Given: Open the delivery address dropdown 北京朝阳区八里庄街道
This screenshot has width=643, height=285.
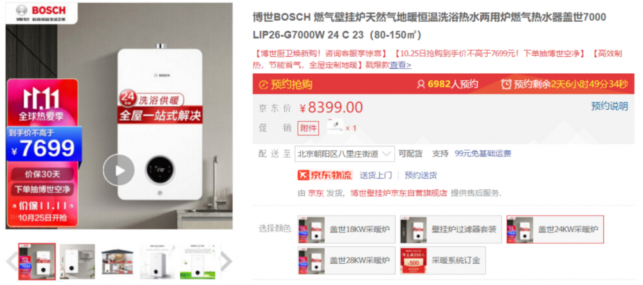Looking at the screenshot, I should tap(345, 154).
